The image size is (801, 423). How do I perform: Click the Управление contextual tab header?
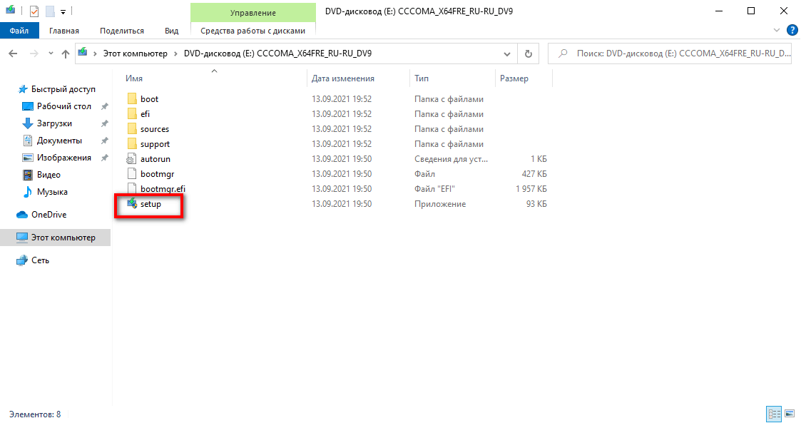(x=253, y=13)
